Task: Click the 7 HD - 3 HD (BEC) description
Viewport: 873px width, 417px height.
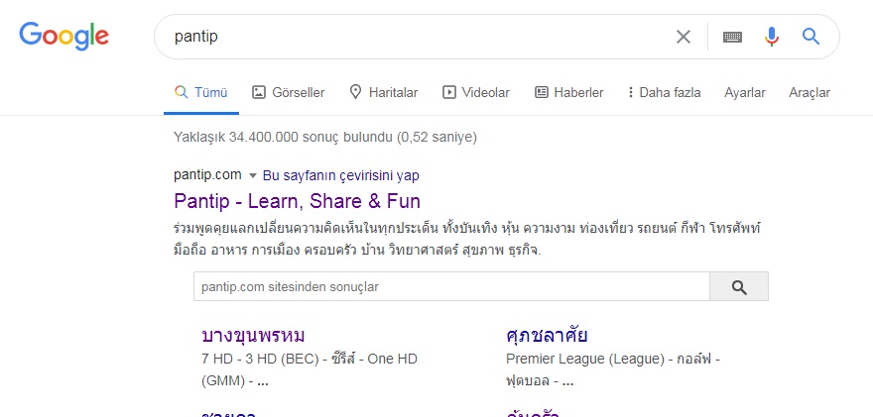Action: (x=309, y=369)
